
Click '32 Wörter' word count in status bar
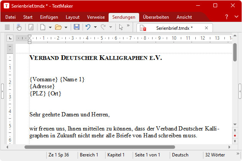[x=215, y=155]
